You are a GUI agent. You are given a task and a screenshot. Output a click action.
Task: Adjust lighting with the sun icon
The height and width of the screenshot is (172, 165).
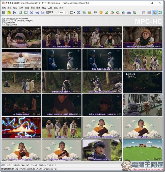tap(101, 13)
